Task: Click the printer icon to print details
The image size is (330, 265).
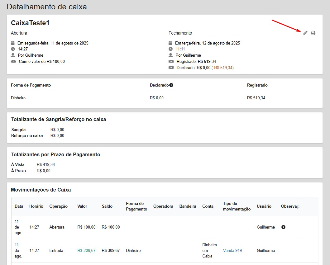Action: [x=313, y=33]
